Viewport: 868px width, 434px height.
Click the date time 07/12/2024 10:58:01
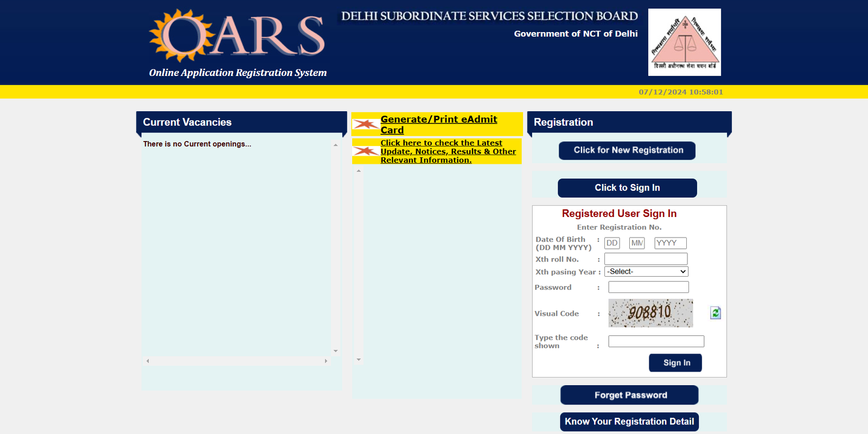pyautogui.click(x=681, y=92)
